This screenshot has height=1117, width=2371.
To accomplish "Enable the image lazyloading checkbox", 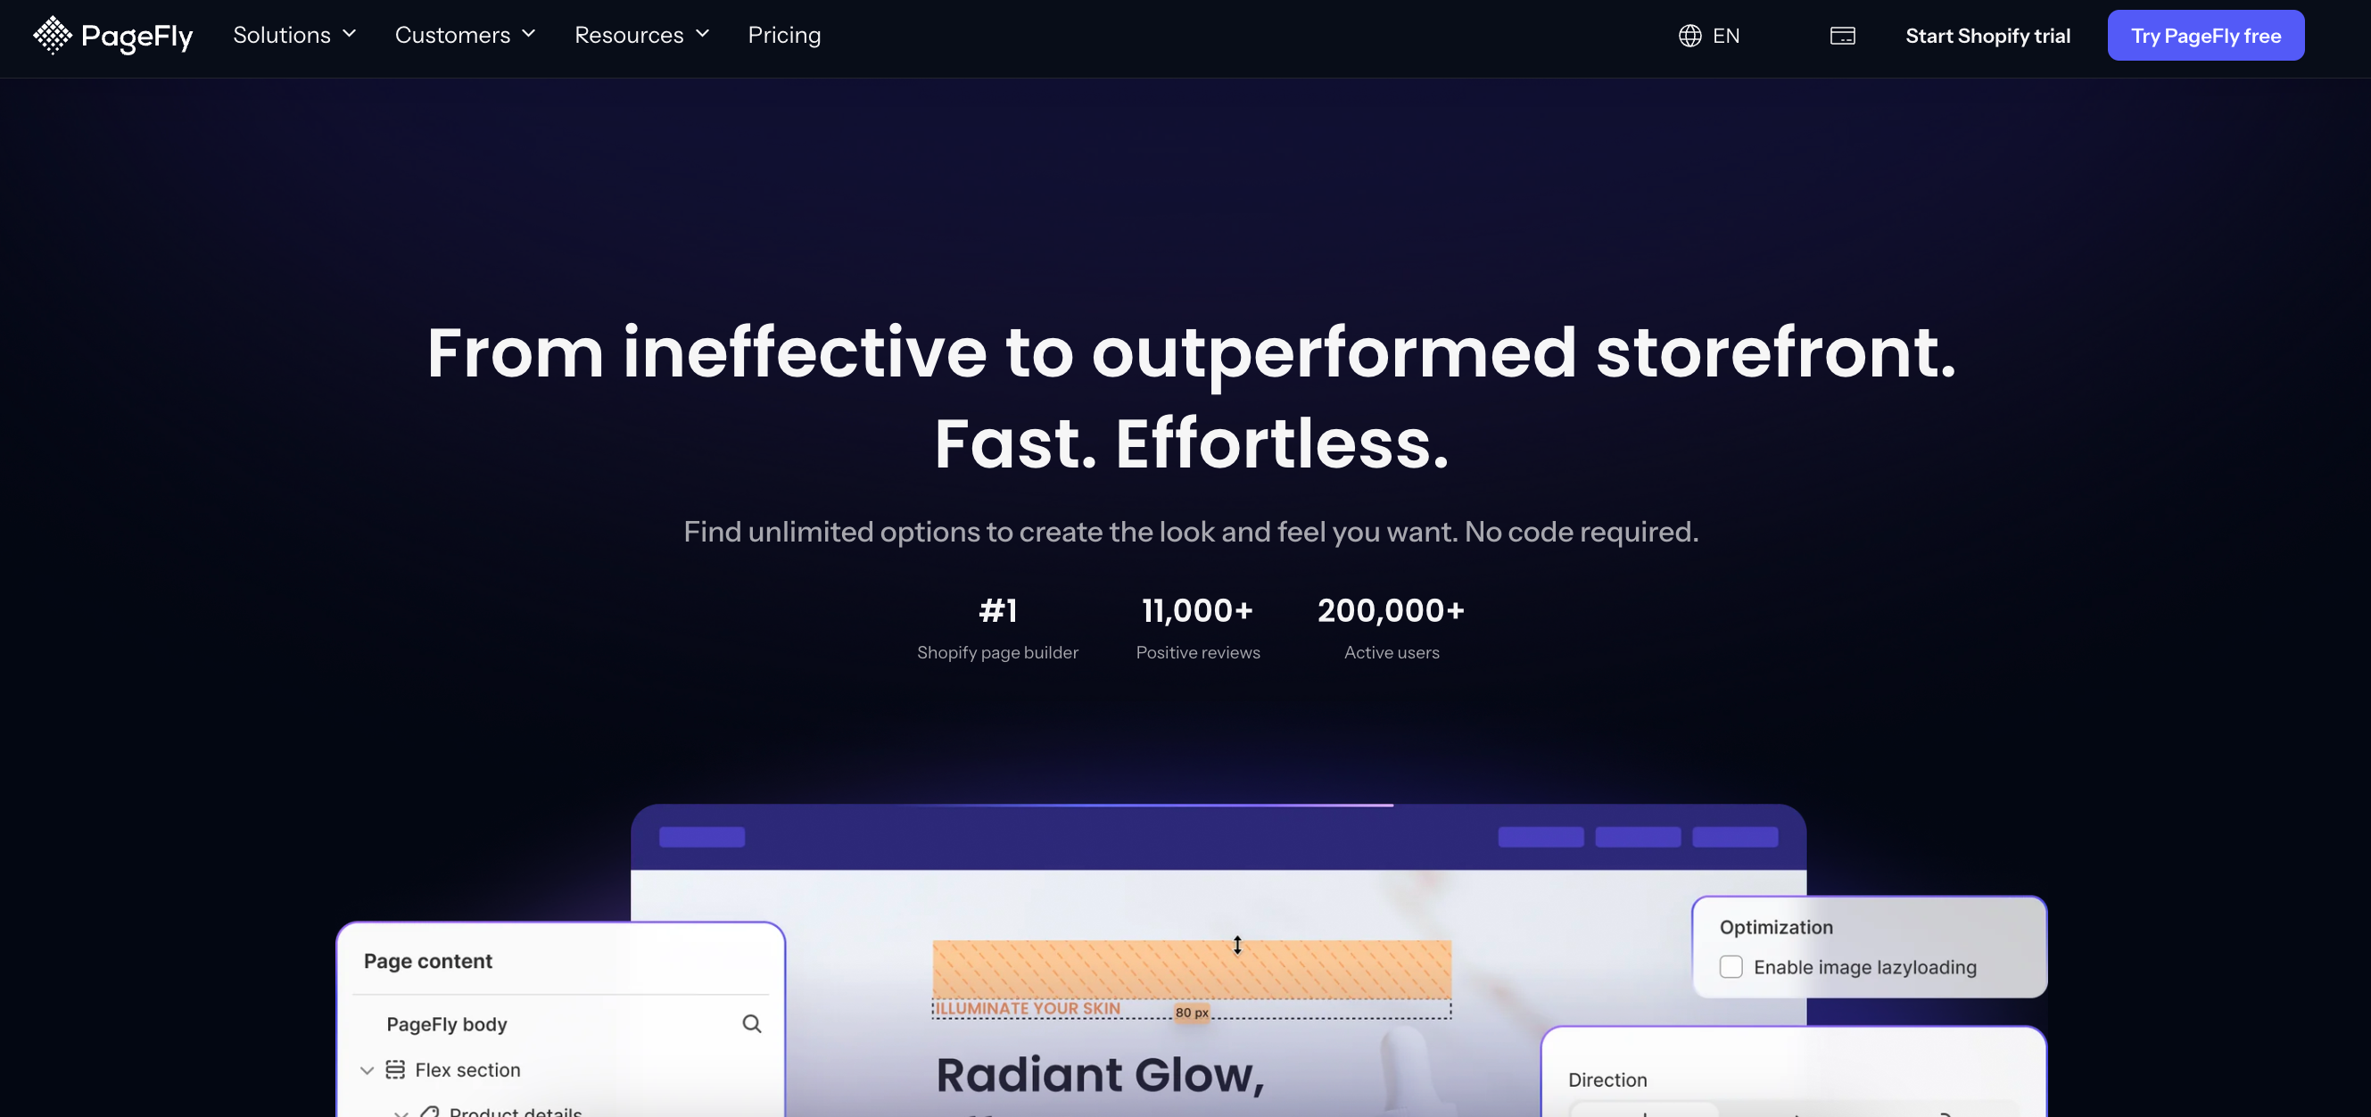I will tap(1731, 967).
